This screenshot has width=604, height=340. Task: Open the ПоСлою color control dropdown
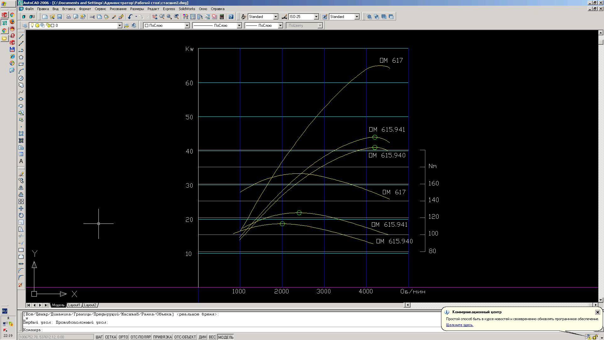187,25
